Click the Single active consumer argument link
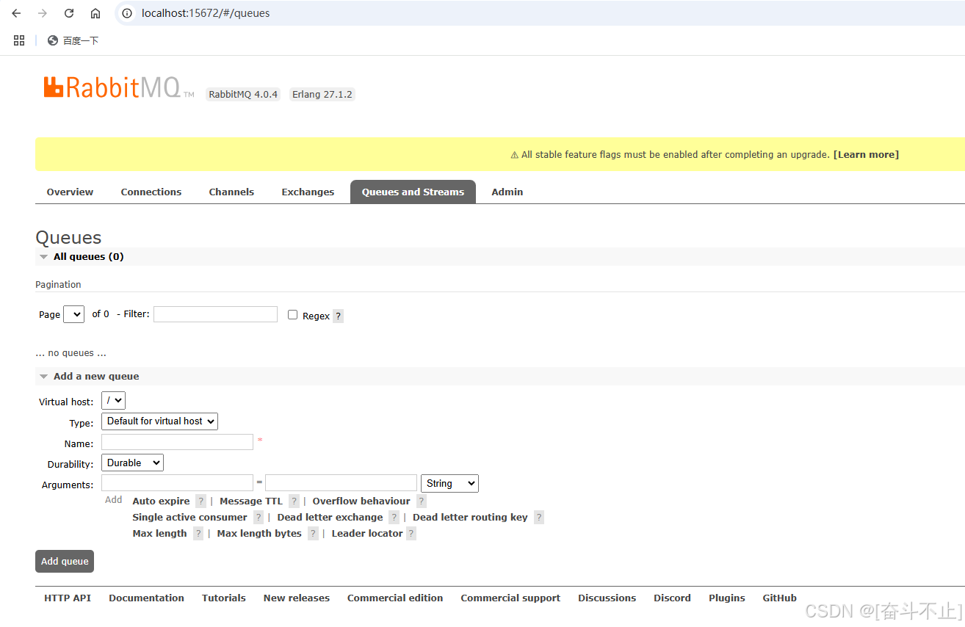This screenshot has height=627, width=965. 189,518
